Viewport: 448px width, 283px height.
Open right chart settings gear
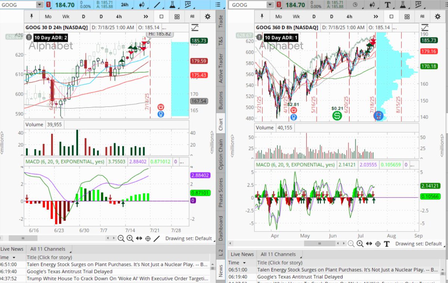(x=438, y=16)
